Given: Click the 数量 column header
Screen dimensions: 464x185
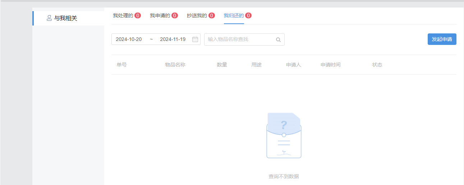Looking at the screenshot, I should (x=222, y=65).
